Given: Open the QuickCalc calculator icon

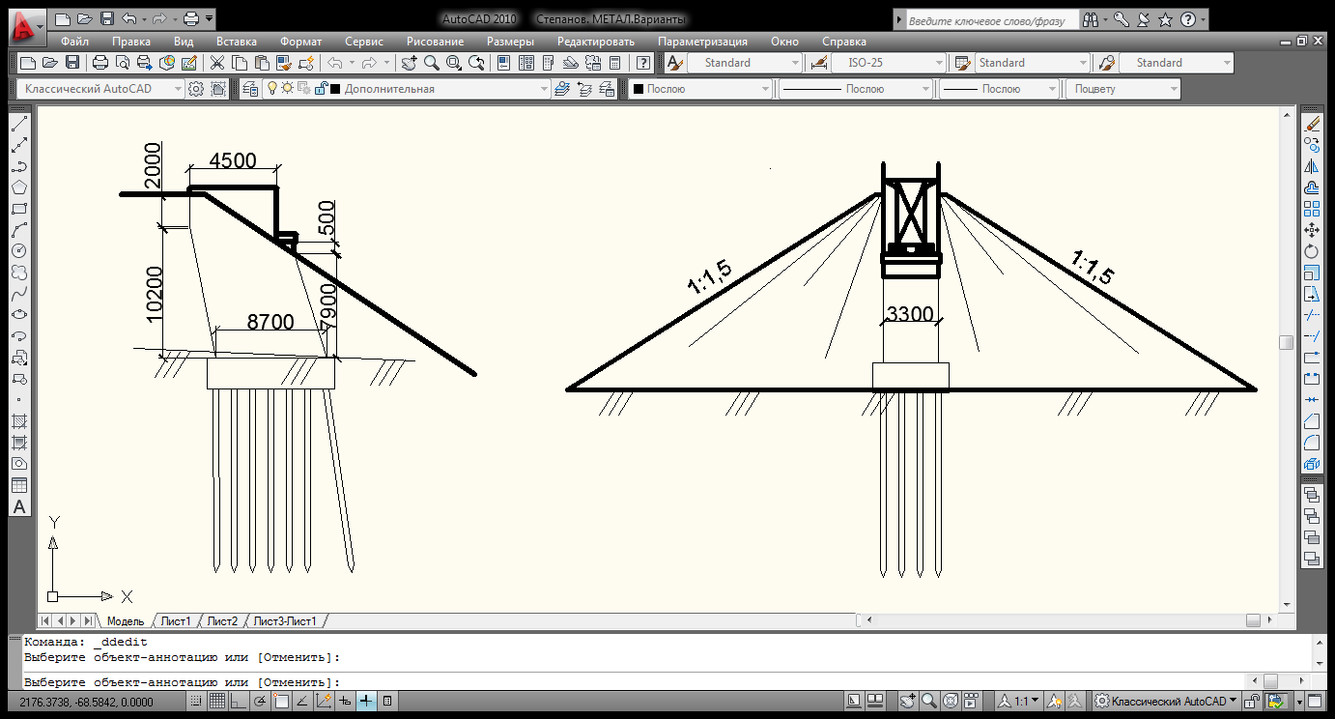Looking at the screenshot, I should click(614, 63).
